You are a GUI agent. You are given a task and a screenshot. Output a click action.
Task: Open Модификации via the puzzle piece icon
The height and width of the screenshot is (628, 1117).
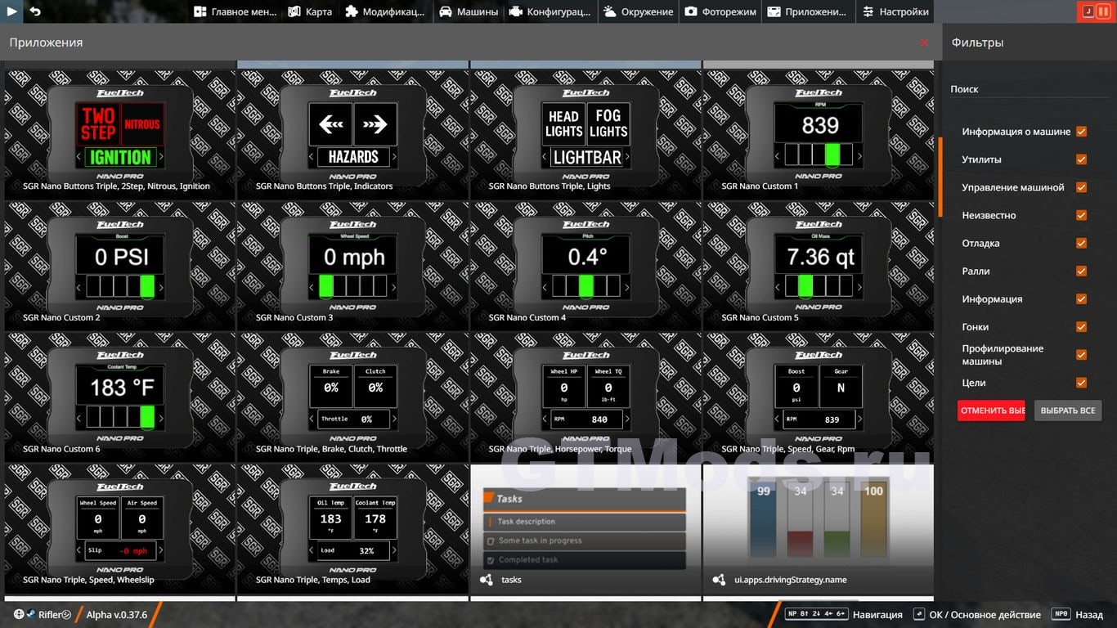pyautogui.click(x=352, y=11)
